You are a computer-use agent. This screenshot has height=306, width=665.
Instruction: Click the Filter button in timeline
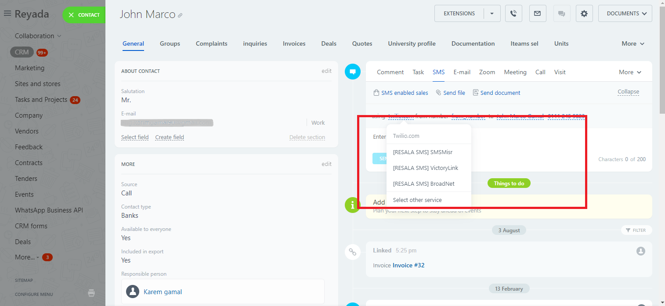tap(636, 230)
